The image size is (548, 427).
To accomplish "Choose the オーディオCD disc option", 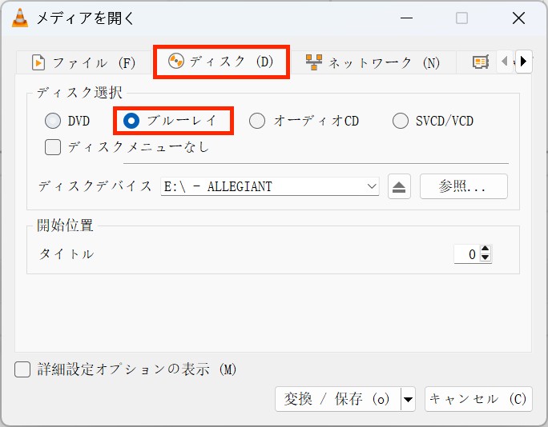I will pos(257,121).
